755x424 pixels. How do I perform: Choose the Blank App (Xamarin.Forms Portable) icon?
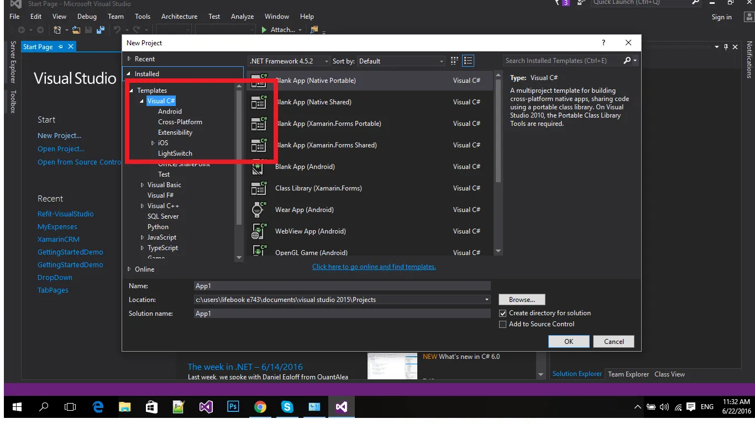[x=259, y=124]
